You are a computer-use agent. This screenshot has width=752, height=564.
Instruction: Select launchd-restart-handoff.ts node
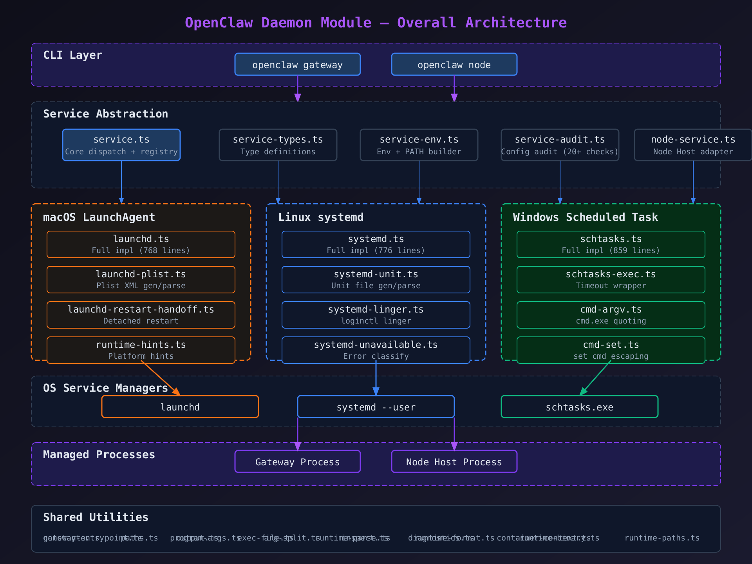click(x=141, y=315)
